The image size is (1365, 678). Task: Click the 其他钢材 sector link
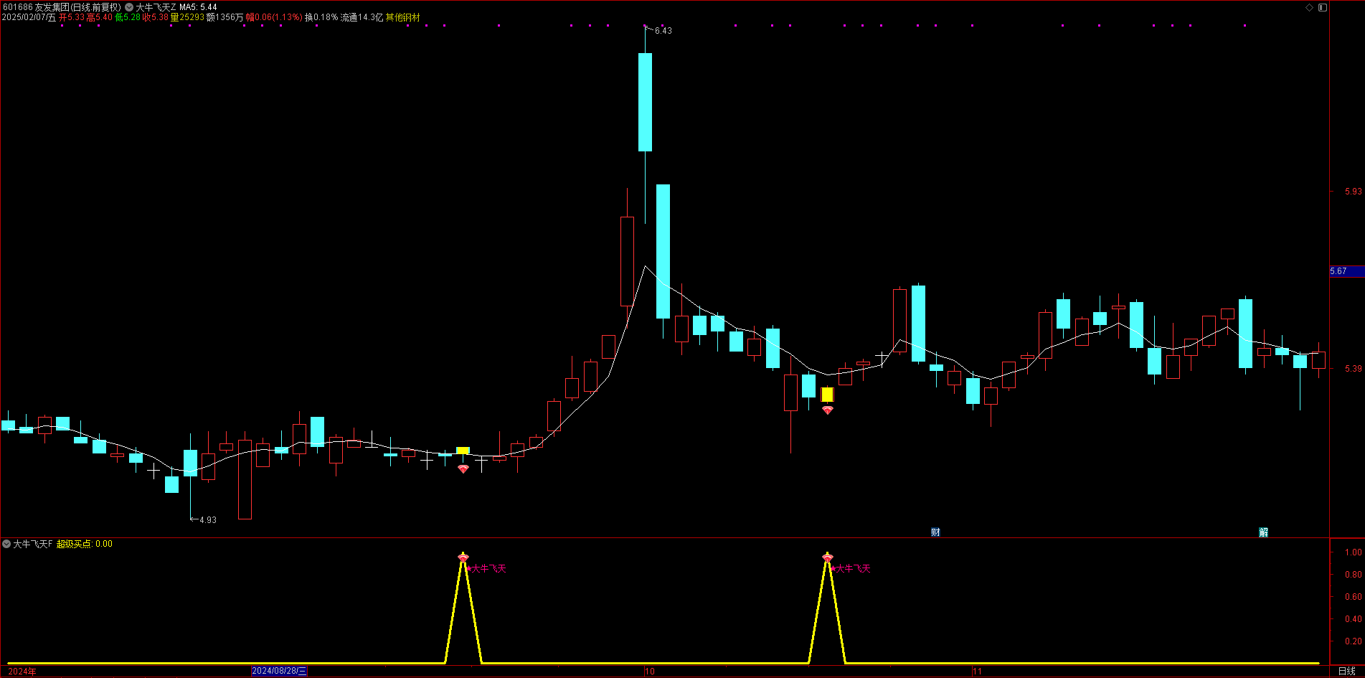coord(403,17)
